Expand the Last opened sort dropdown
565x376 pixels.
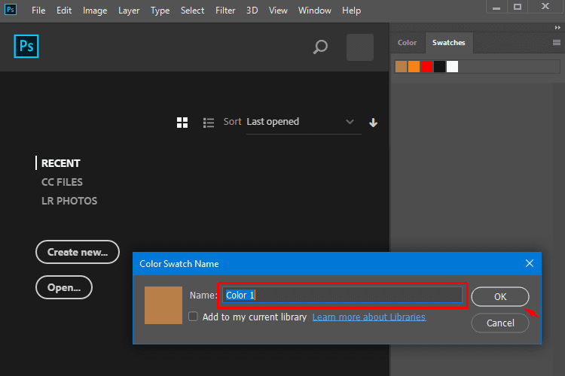pos(304,122)
